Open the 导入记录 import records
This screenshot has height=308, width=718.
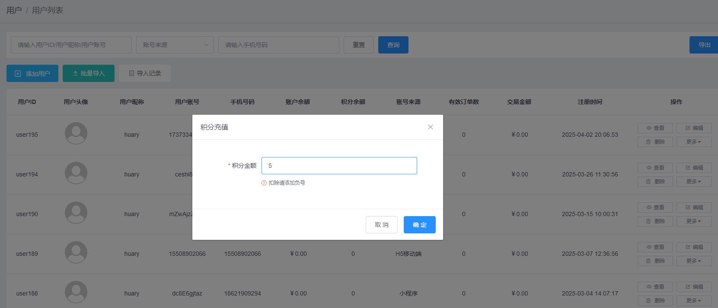pyautogui.click(x=145, y=73)
